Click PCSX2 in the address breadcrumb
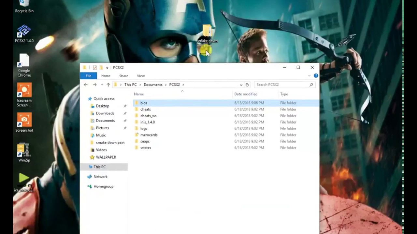This screenshot has height=234, width=417. point(174,84)
